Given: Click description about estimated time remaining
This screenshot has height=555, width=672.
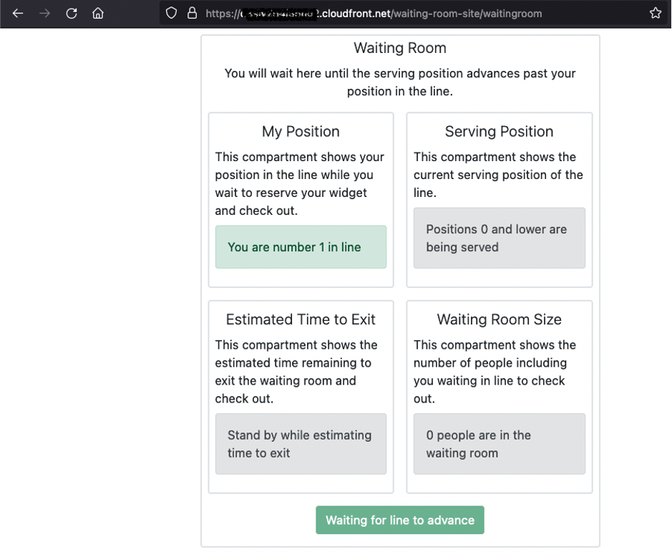Looking at the screenshot, I should pyautogui.click(x=296, y=372).
